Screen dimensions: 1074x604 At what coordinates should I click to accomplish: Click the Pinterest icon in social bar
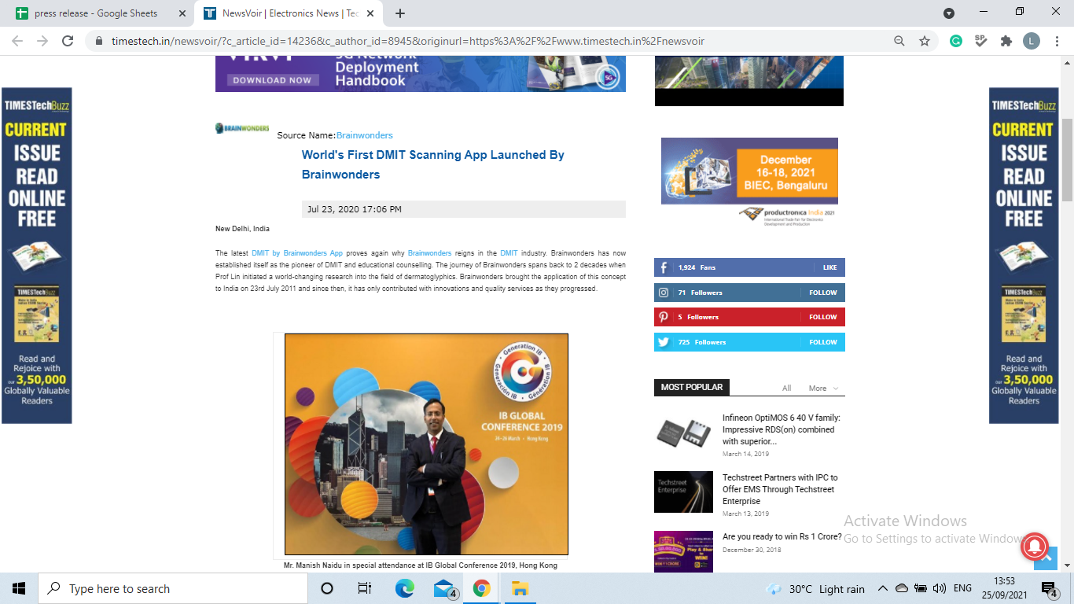[x=664, y=317]
